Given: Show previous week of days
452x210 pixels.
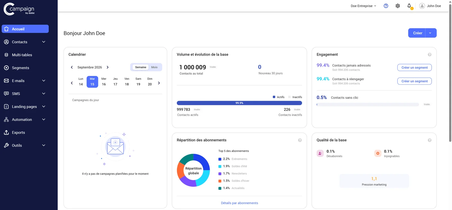Looking at the screenshot, I should 72,83.
